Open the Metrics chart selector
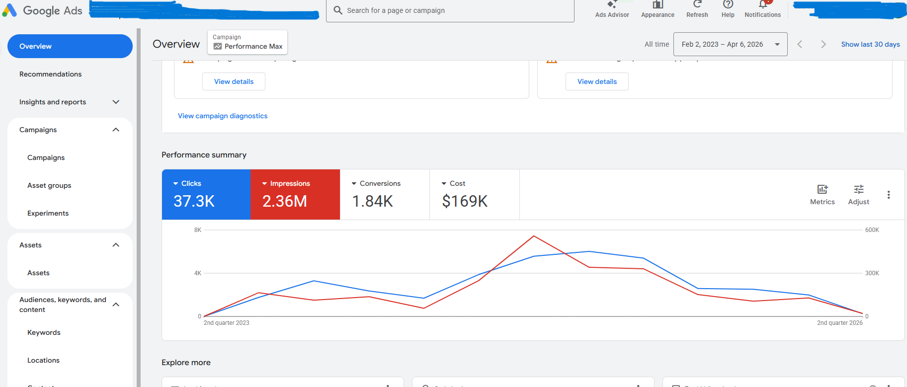The image size is (907, 387). click(x=823, y=195)
